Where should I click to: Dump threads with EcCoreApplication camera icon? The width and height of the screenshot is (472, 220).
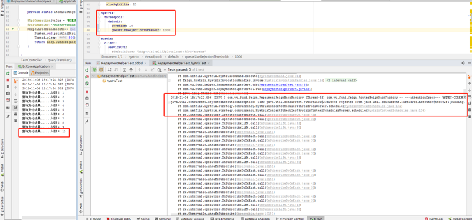pos(8,94)
